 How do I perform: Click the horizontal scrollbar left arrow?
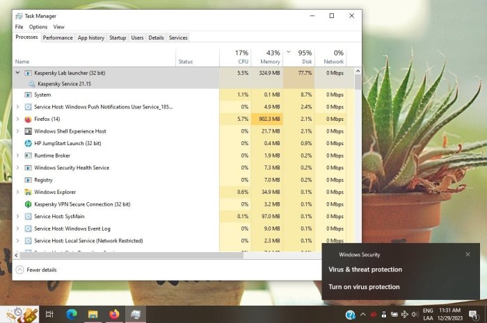[x=16, y=256]
